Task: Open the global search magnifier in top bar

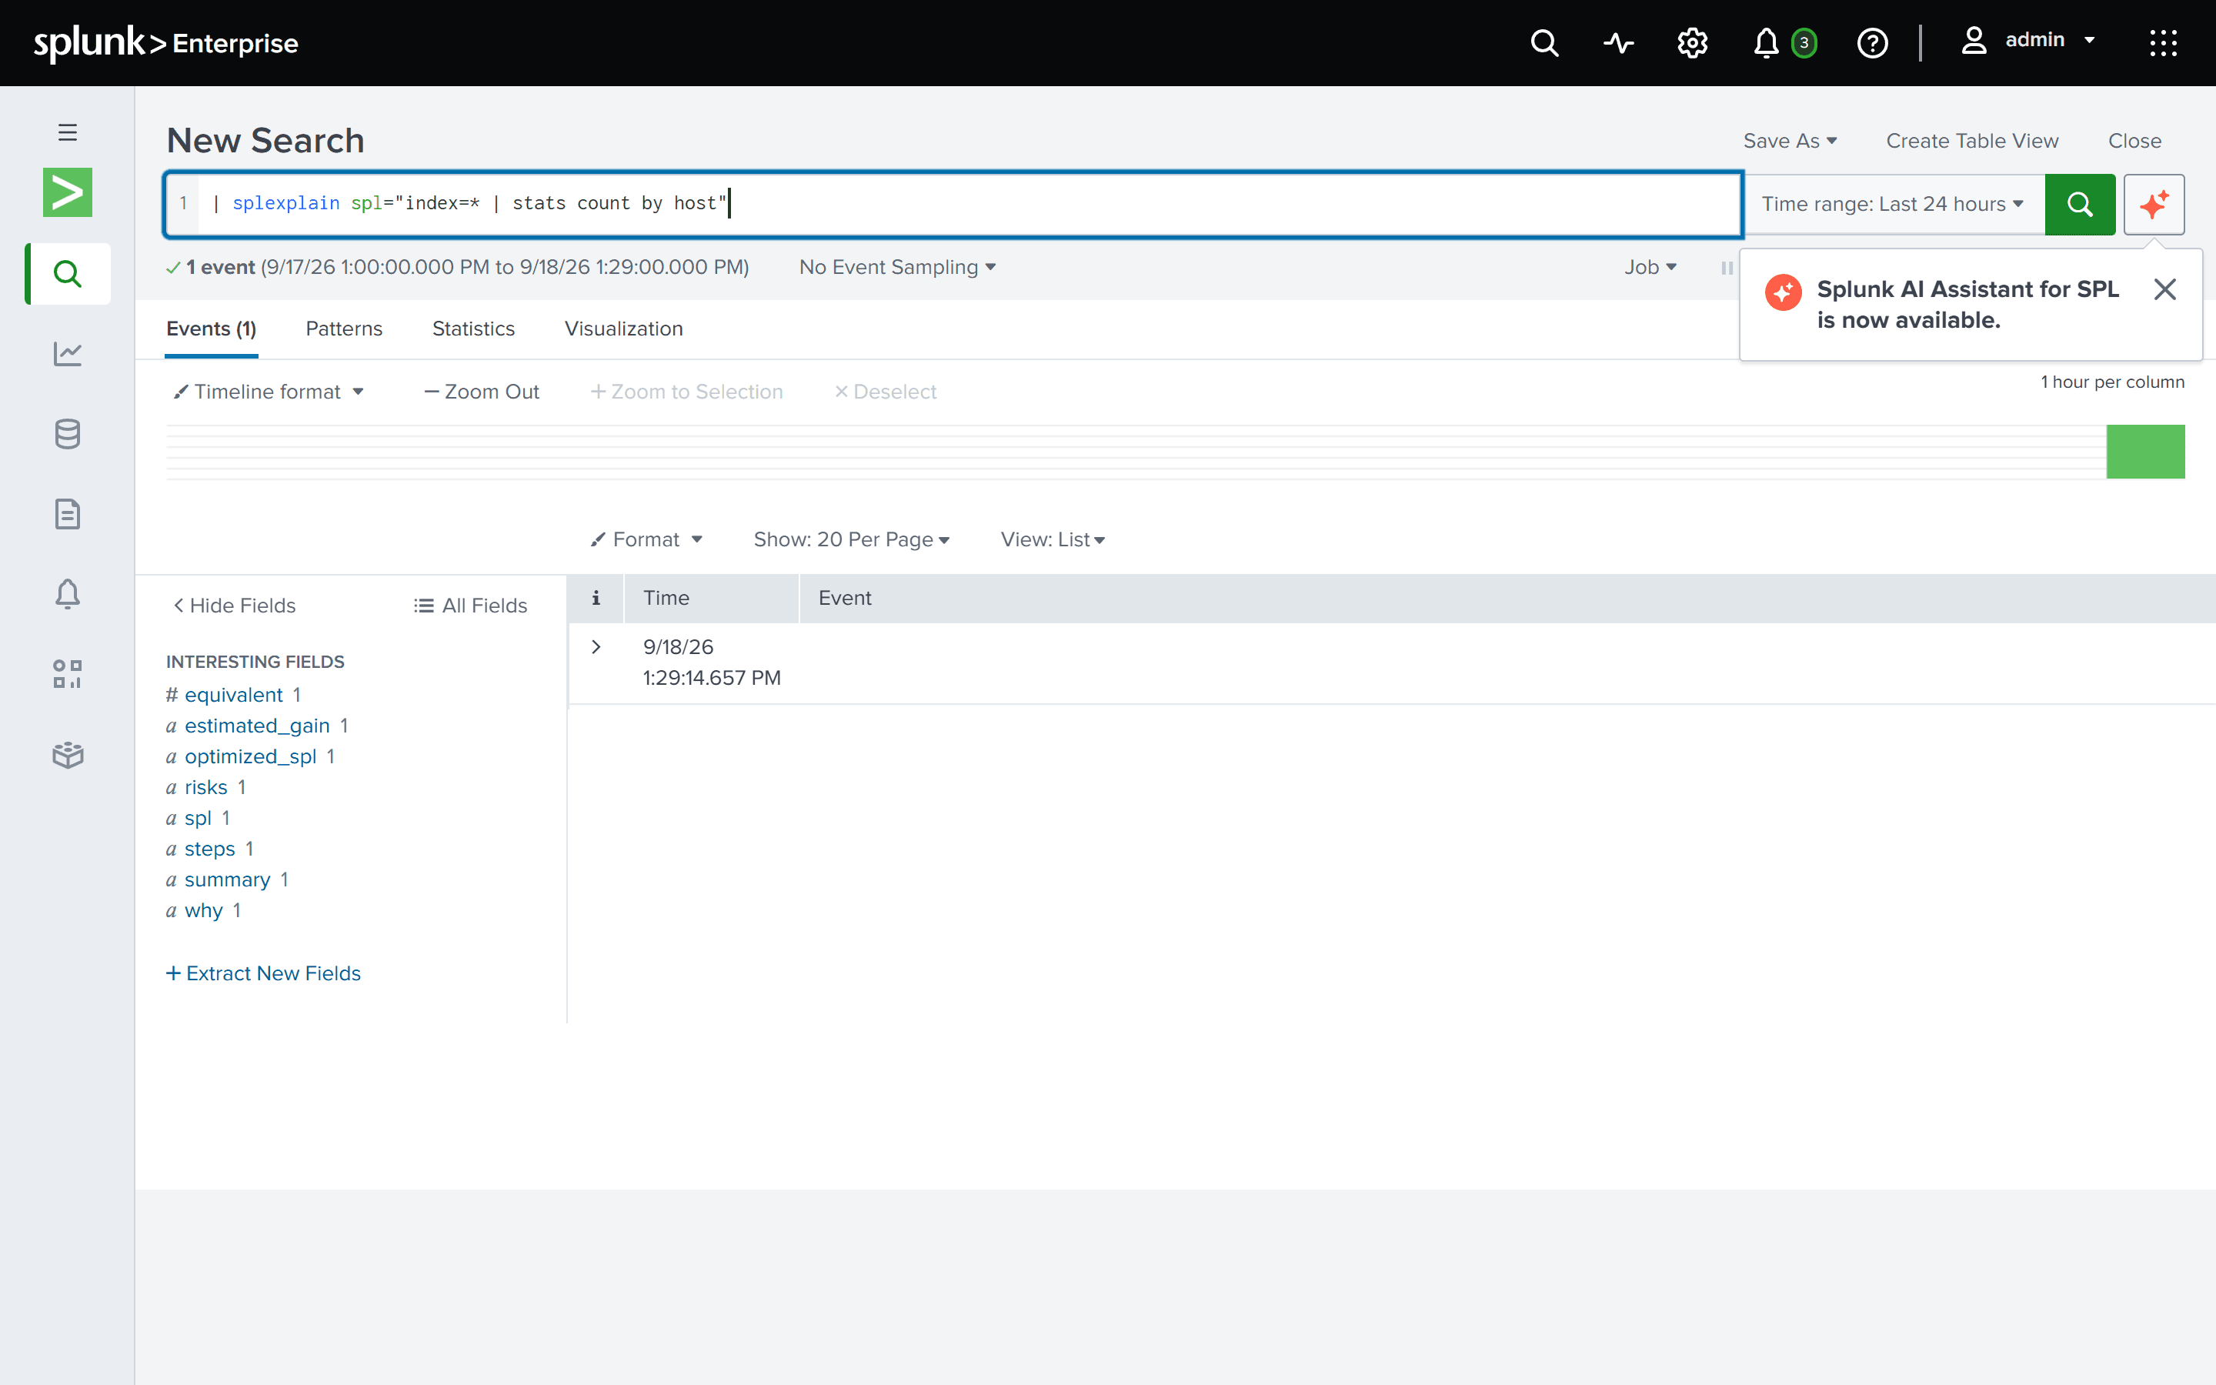Action: [x=1545, y=43]
